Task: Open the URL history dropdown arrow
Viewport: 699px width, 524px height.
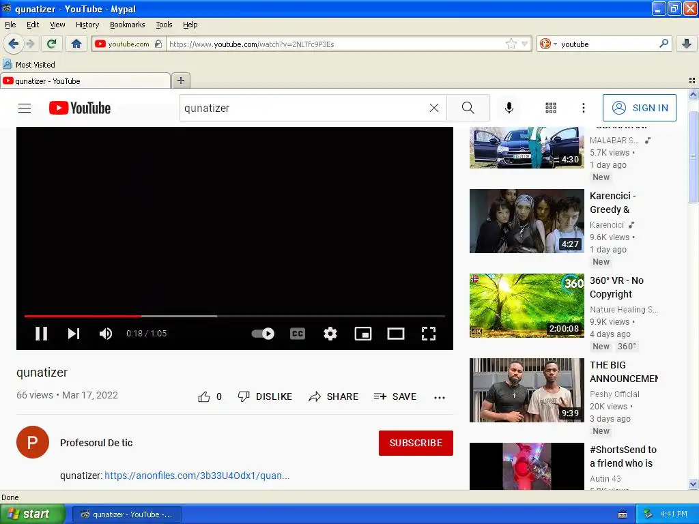Action: (x=525, y=44)
